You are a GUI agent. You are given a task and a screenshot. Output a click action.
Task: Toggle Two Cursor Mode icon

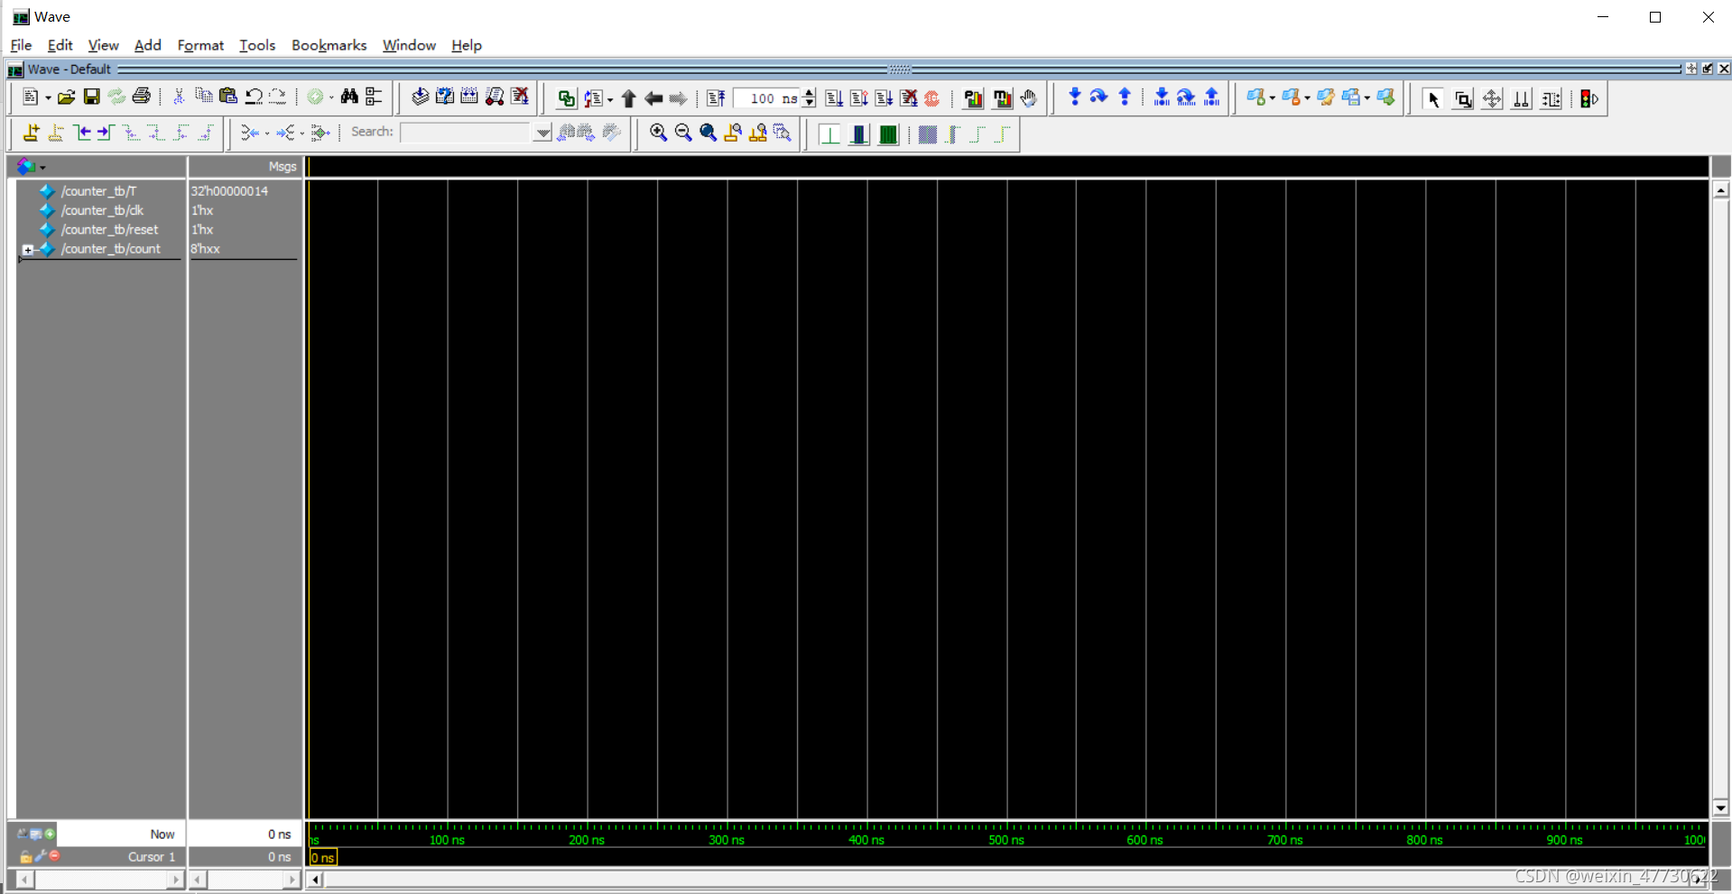(1522, 98)
